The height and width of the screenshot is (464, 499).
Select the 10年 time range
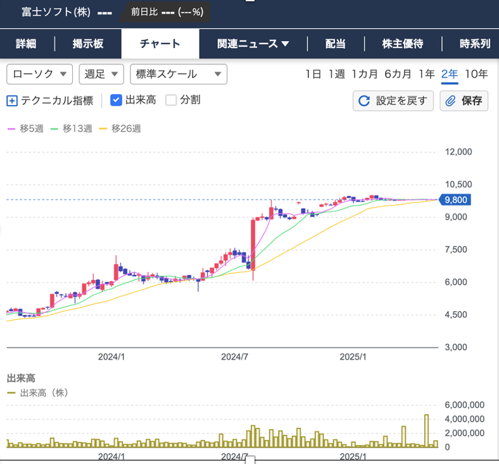click(476, 74)
